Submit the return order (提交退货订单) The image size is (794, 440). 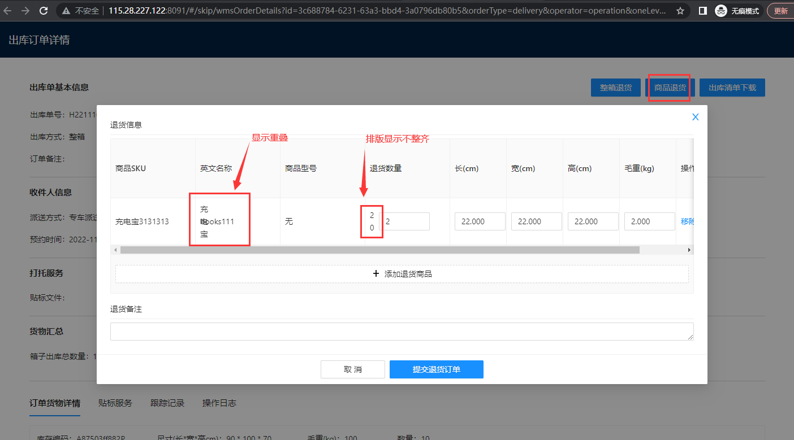(436, 369)
